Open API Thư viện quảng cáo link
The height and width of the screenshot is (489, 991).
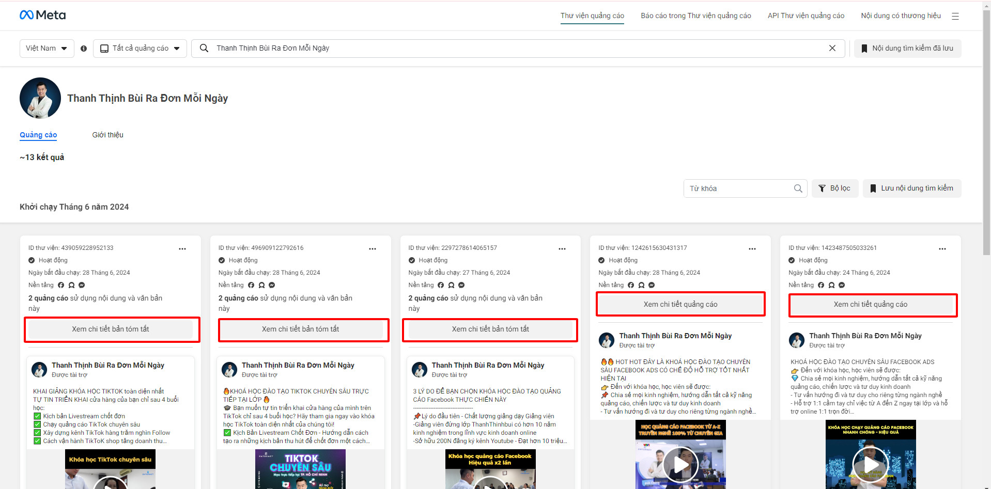[806, 15]
